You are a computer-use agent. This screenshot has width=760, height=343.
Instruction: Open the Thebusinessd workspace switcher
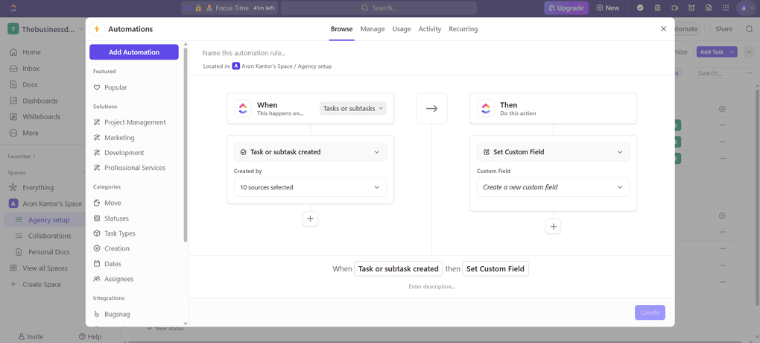(x=46, y=29)
